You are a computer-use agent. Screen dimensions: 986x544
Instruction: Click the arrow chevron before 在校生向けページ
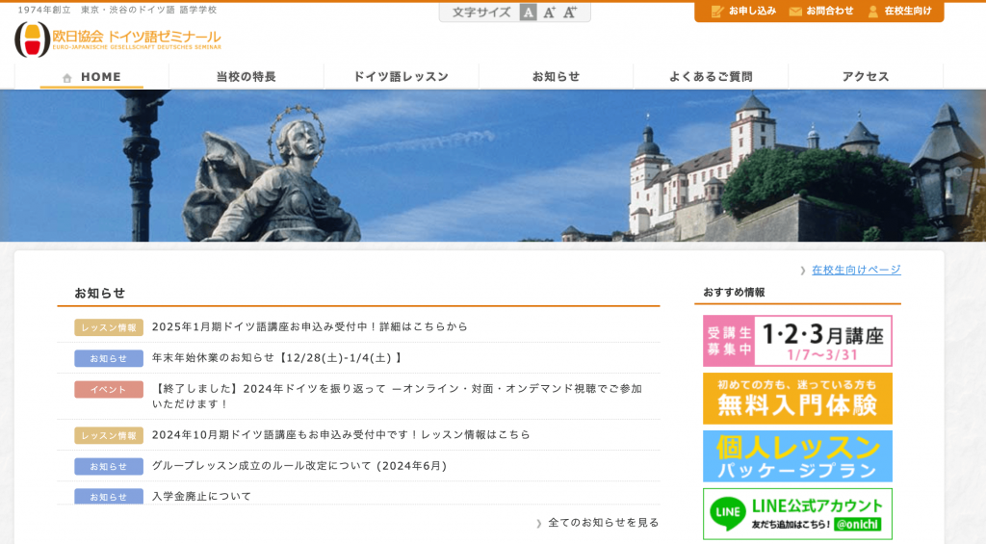[x=803, y=271]
